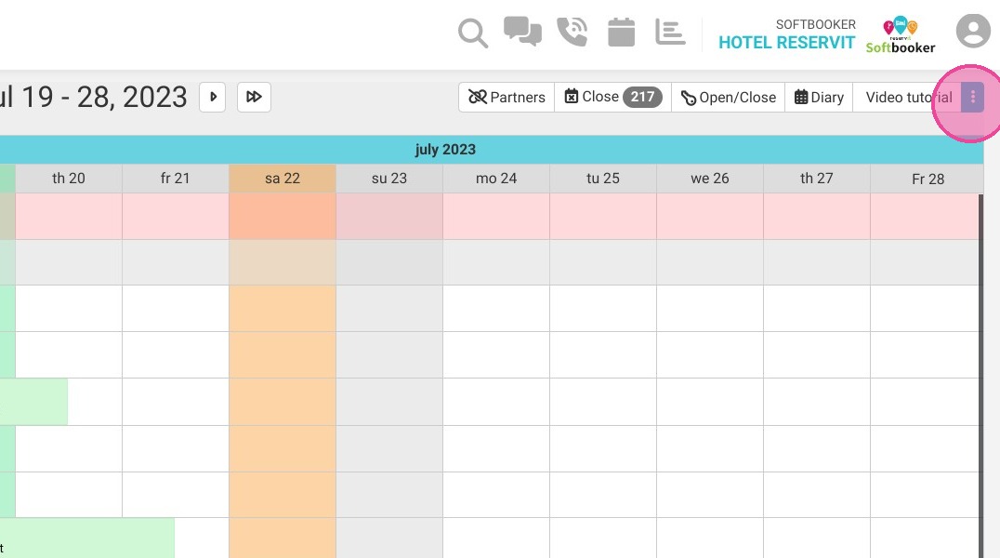Select the mo 24 column header

pos(496,179)
